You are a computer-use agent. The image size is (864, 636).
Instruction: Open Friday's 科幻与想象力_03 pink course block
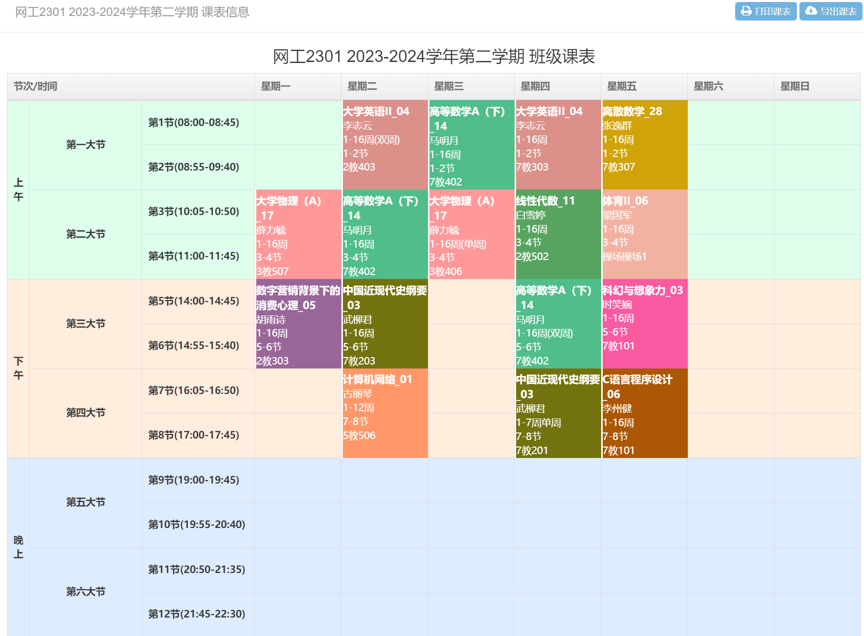point(645,323)
